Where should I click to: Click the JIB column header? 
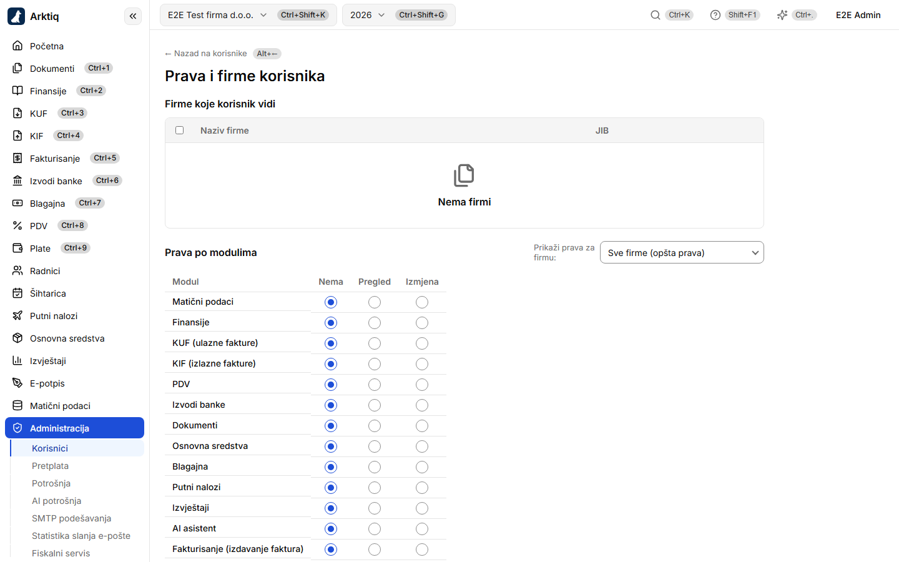pyautogui.click(x=602, y=131)
